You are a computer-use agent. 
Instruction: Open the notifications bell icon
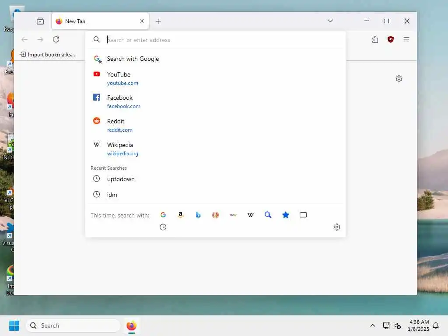[x=436, y=325]
